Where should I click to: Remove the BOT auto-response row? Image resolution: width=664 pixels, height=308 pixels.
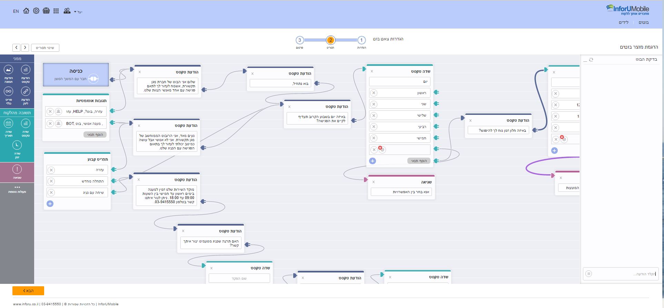click(x=50, y=123)
